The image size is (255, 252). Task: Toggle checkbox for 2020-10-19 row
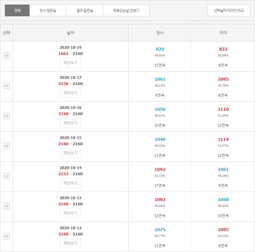point(6,56)
